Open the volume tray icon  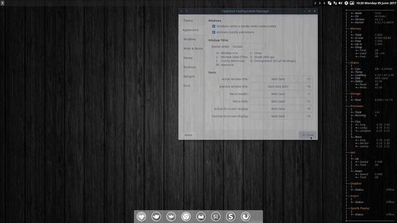pos(341,3)
